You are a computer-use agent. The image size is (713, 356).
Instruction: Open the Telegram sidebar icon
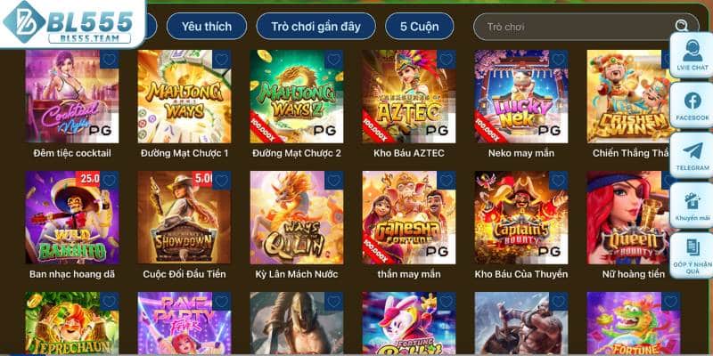tap(693, 156)
